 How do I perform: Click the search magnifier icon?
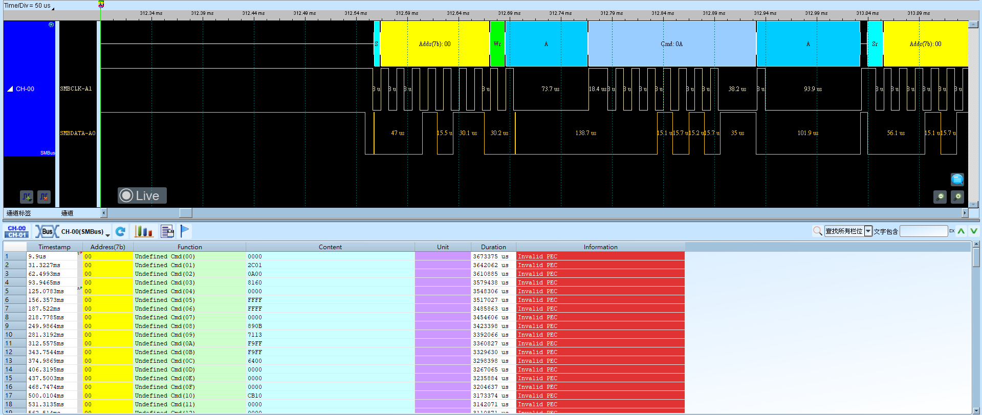pos(818,231)
